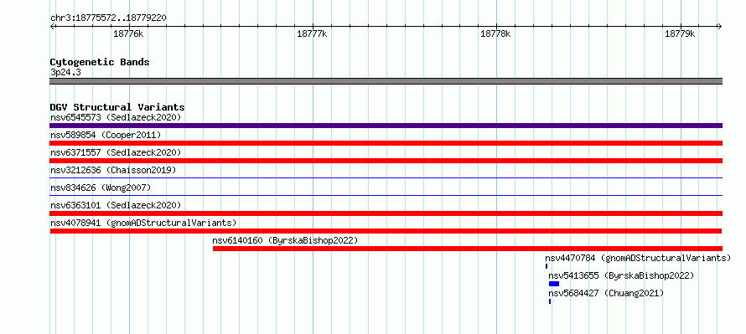Image resolution: width=746 pixels, height=334 pixels.
Task: Click the ruler's right arrowhead
Action: coord(720,26)
